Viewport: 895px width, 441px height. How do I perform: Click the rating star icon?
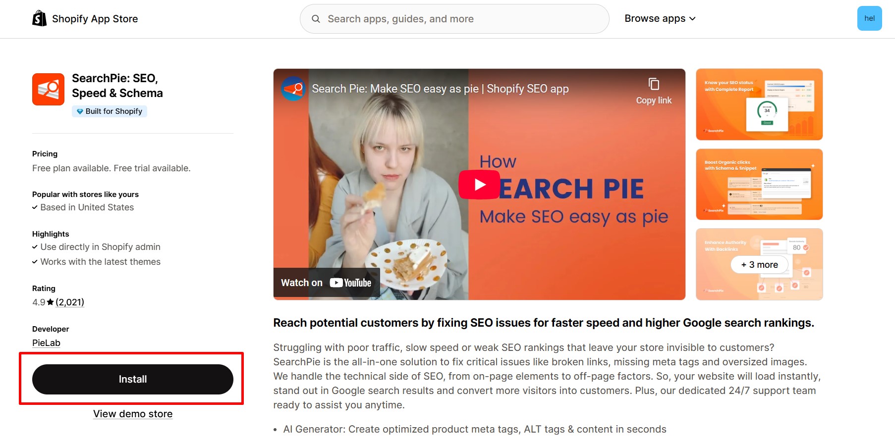click(50, 302)
